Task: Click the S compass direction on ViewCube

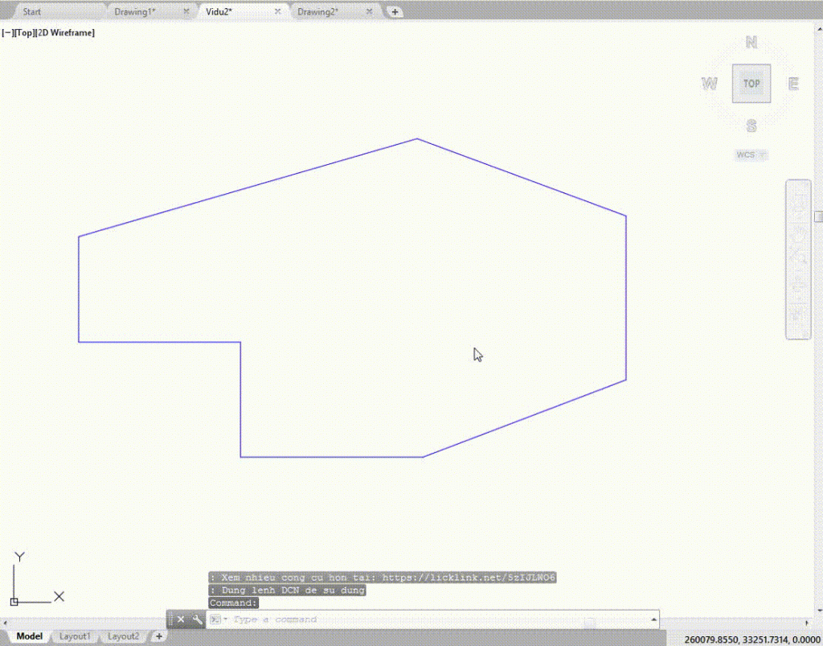Action: (x=751, y=125)
